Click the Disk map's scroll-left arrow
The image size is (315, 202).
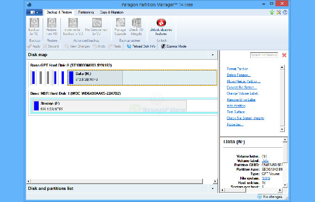pyautogui.click(x=28, y=181)
